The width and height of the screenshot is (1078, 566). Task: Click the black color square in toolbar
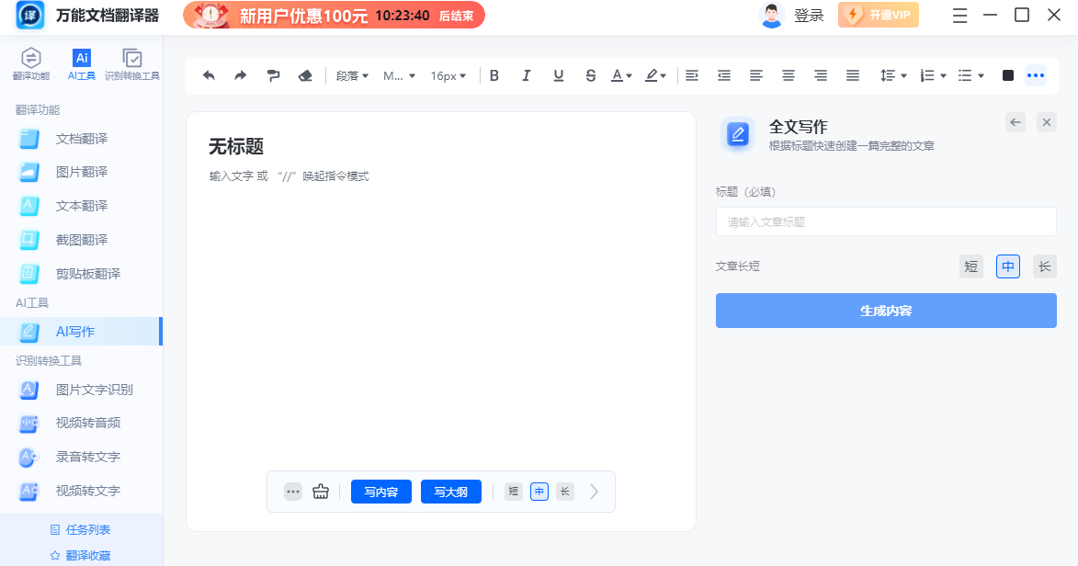tap(1008, 75)
